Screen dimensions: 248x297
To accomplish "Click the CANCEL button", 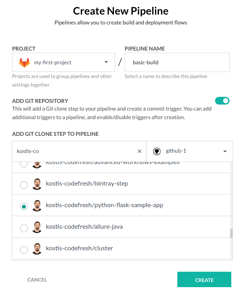I will 37,280.
